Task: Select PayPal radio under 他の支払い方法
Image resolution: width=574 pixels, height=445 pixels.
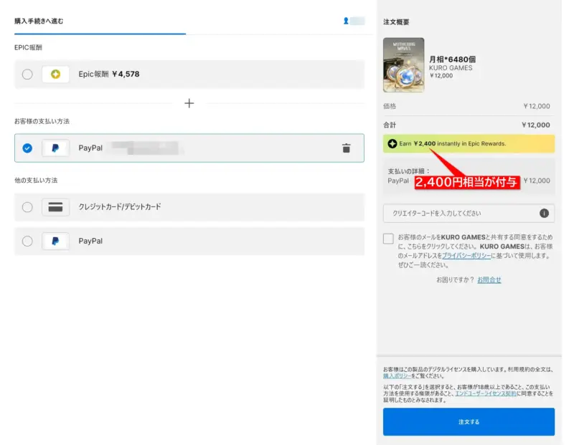Action: coord(27,241)
